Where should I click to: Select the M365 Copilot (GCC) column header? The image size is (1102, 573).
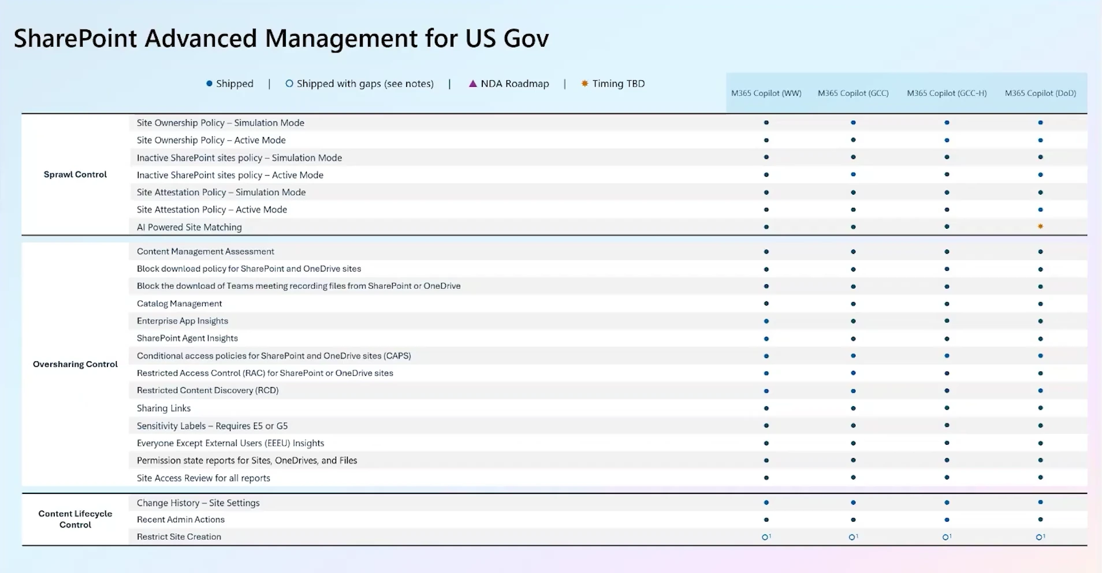pyautogui.click(x=853, y=93)
